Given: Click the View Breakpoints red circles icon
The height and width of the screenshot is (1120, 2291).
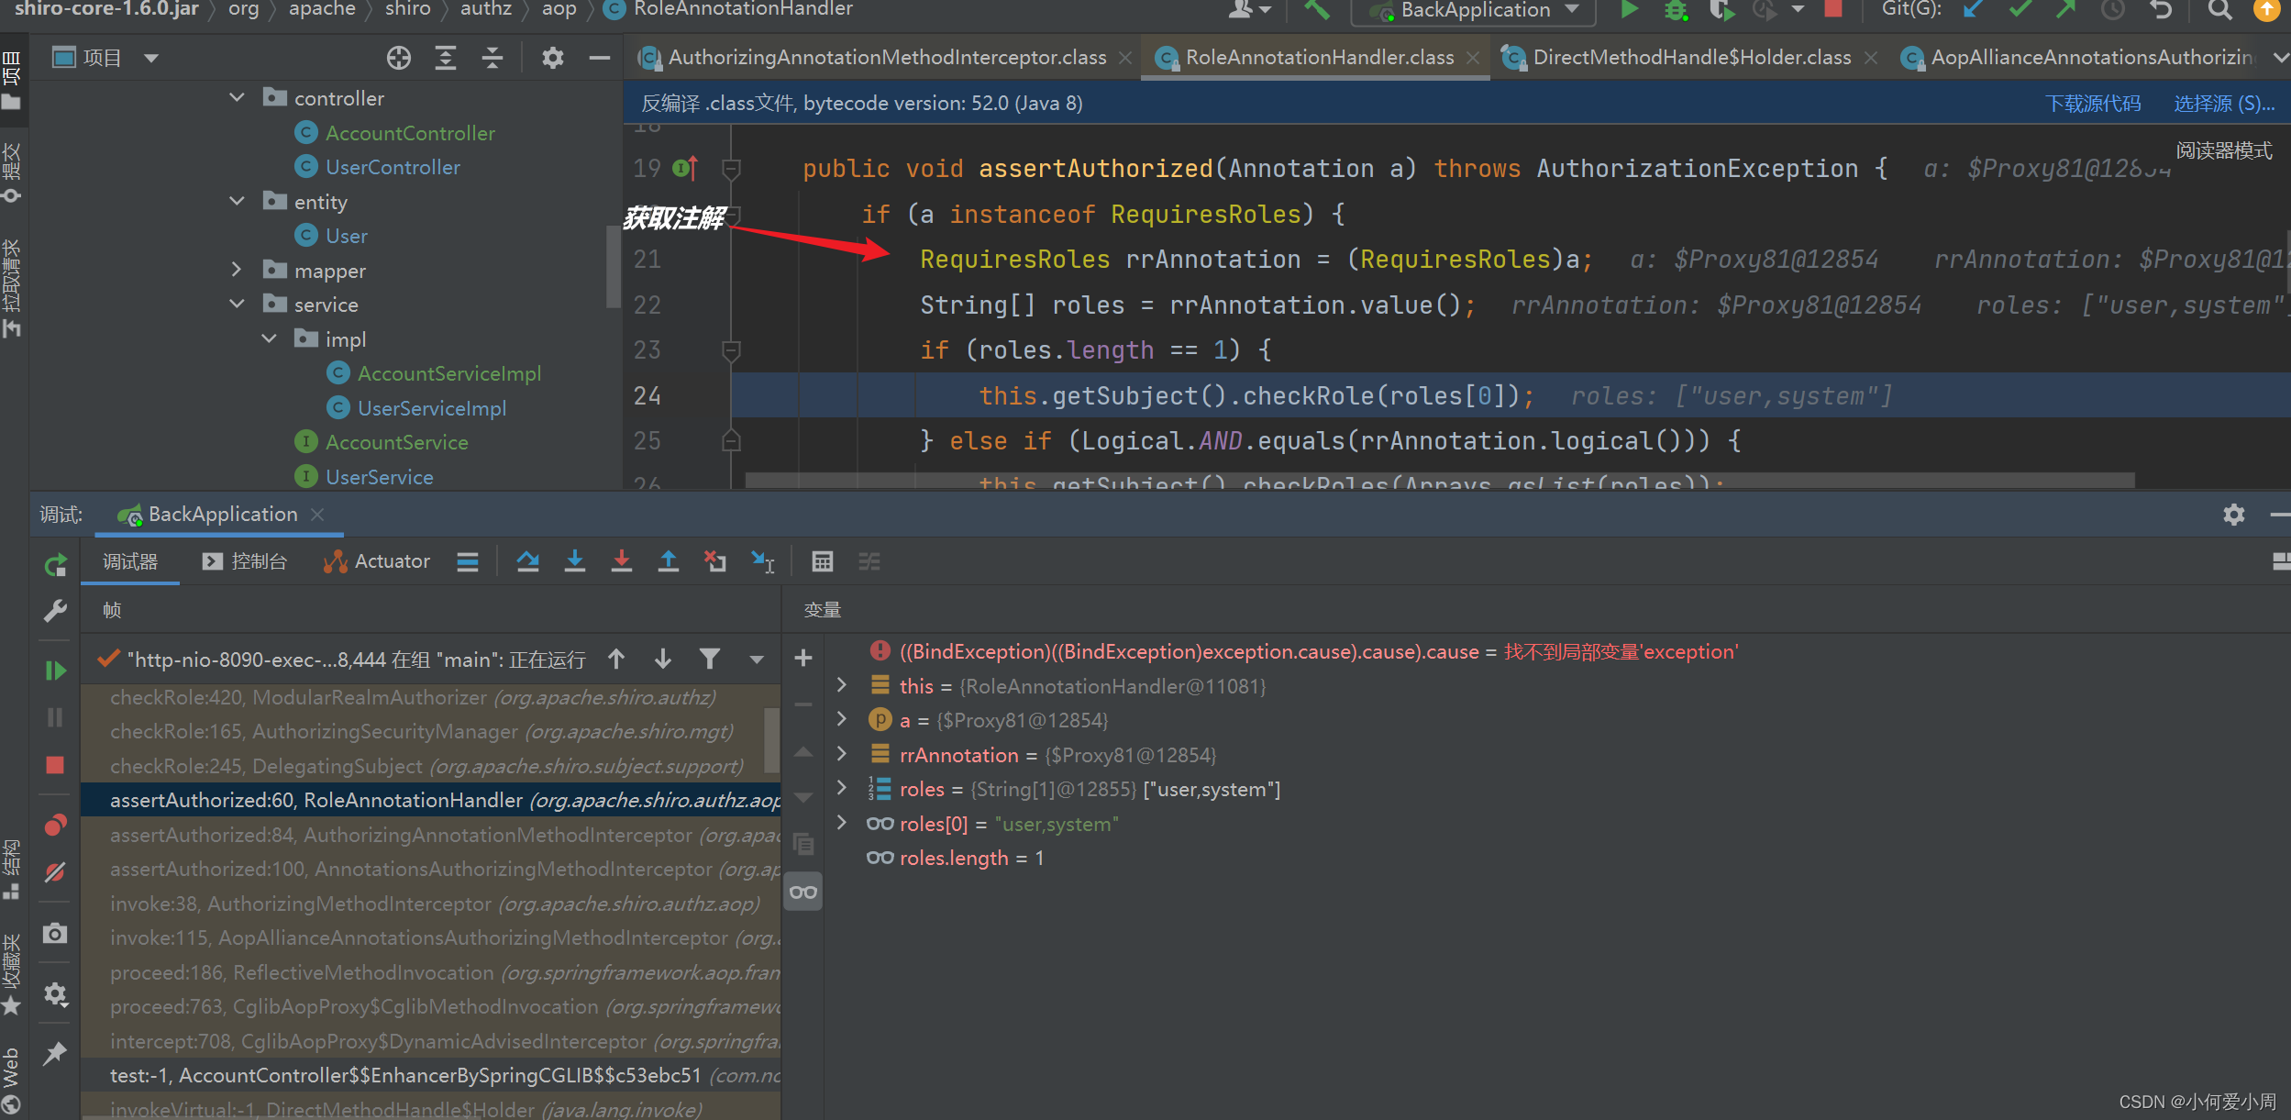Looking at the screenshot, I should 55,826.
